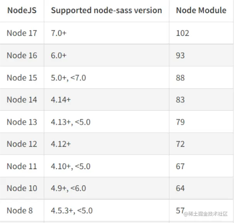Click the module value 88

(x=180, y=78)
